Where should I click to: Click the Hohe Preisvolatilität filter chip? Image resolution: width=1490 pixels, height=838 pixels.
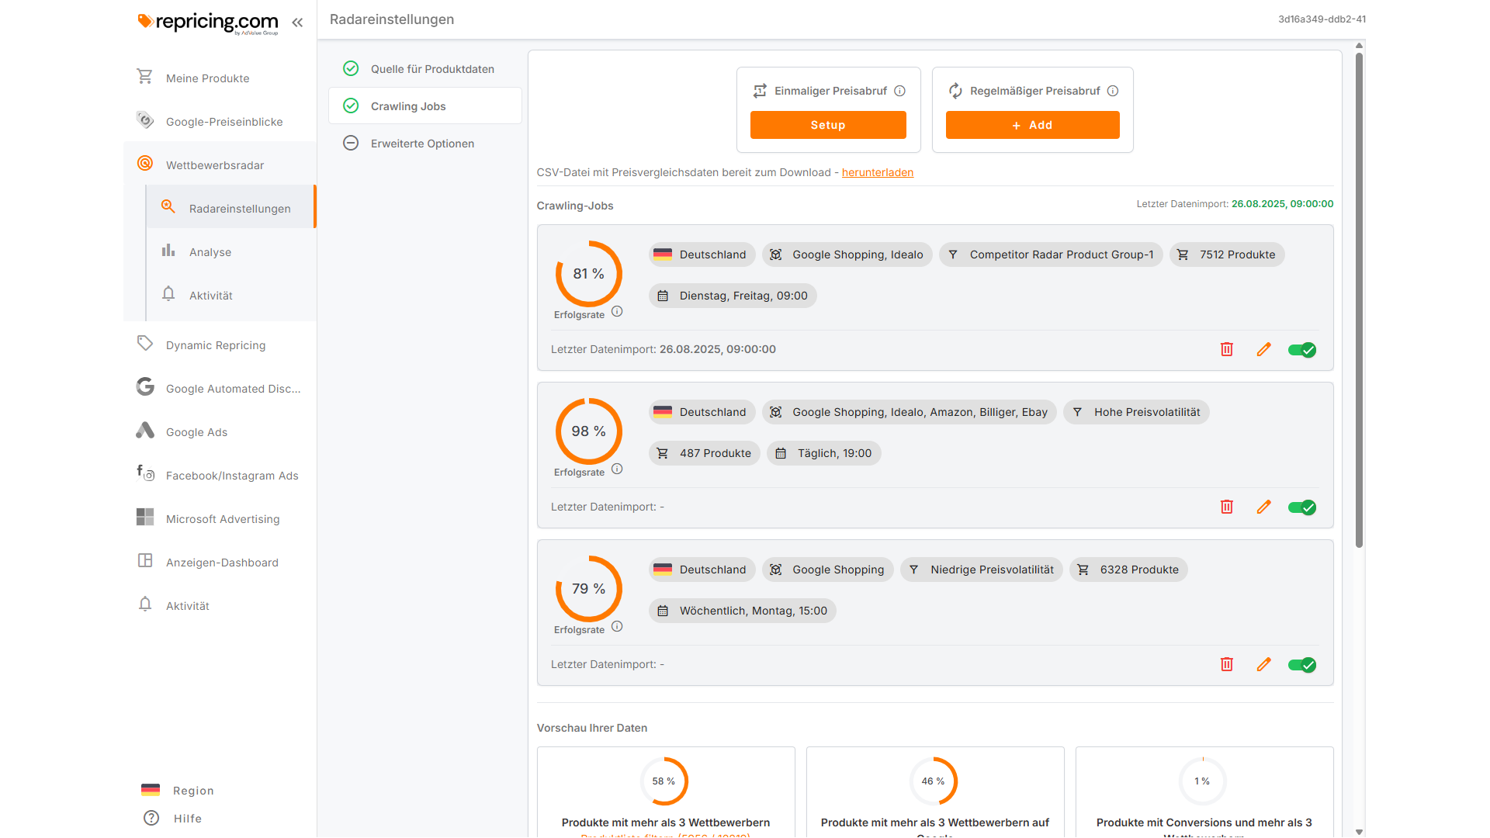[x=1136, y=412]
